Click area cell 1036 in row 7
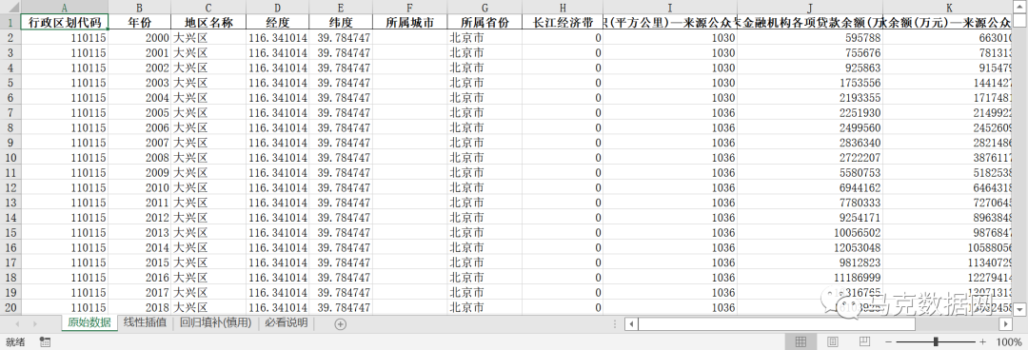1028x350 pixels. point(670,113)
